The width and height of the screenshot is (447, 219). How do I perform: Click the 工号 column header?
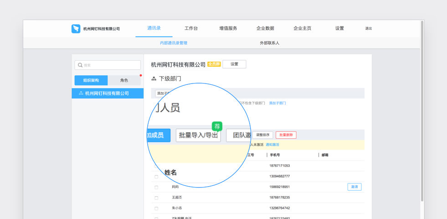click(251, 155)
